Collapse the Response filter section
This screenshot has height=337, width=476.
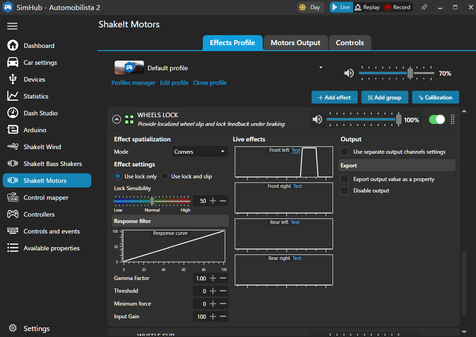coord(170,221)
